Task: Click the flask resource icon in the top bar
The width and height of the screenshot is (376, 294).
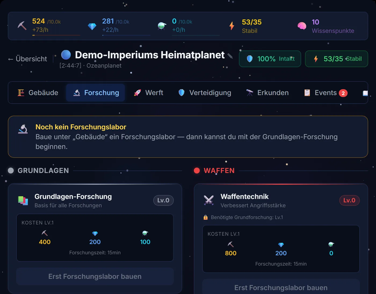Action: [162, 26]
